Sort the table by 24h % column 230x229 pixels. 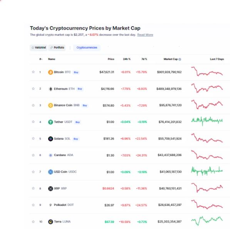(x=127, y=59)
